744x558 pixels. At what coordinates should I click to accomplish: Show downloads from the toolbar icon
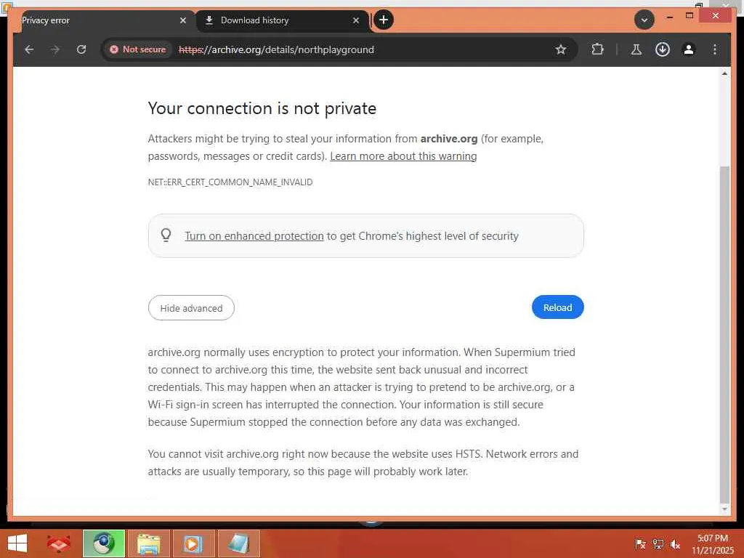click(x=662, y=49)
